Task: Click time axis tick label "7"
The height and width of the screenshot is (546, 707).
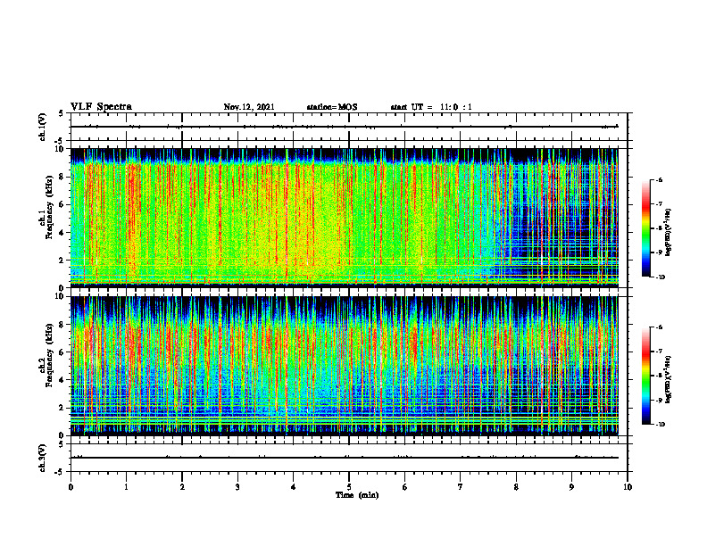Action: pyautogui.click(x=461, y=487)
